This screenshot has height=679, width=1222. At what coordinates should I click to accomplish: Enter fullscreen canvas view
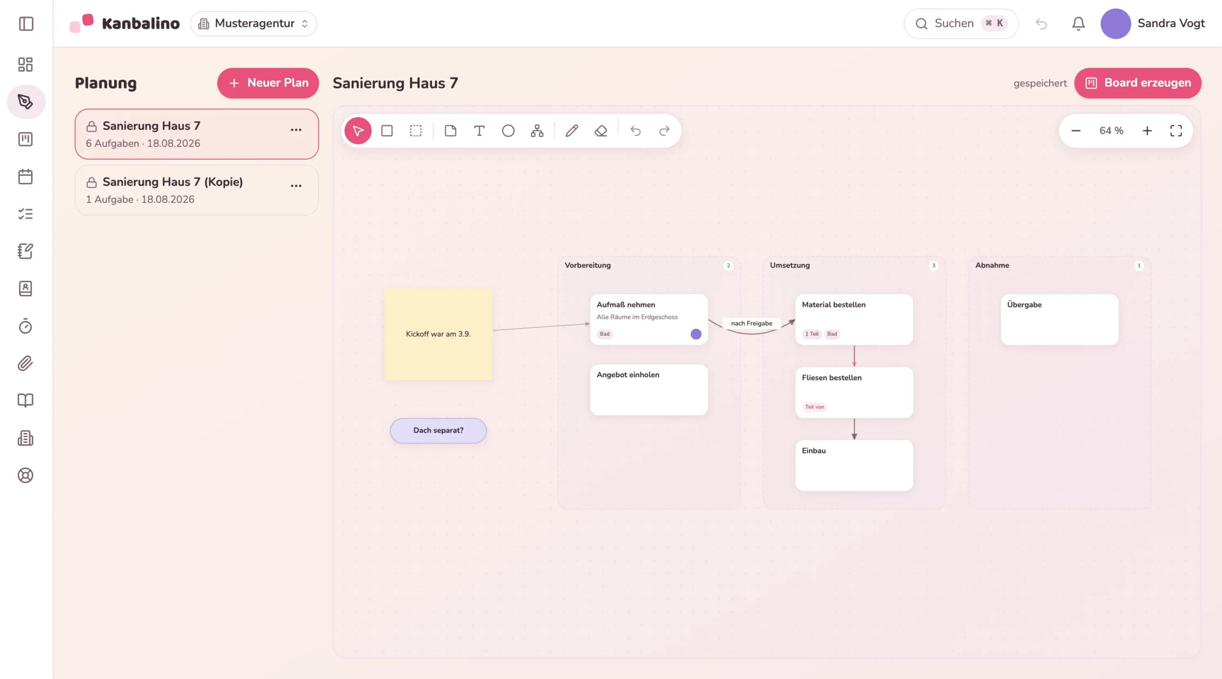(1176, 131)
